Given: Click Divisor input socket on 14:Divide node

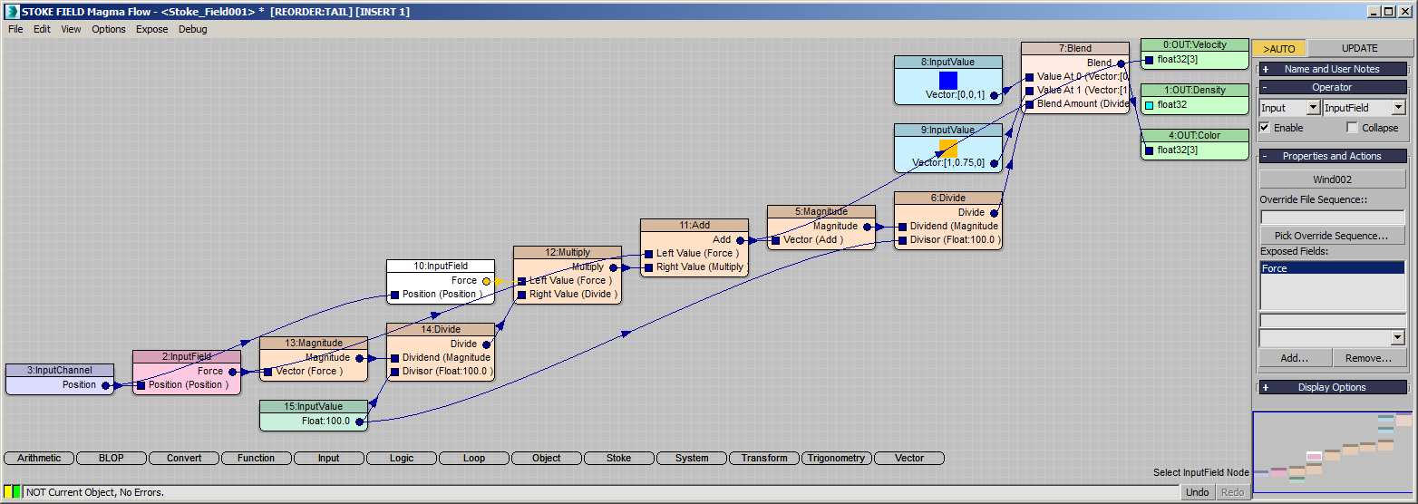Looking at the screenshot, I should click(394, 372).
